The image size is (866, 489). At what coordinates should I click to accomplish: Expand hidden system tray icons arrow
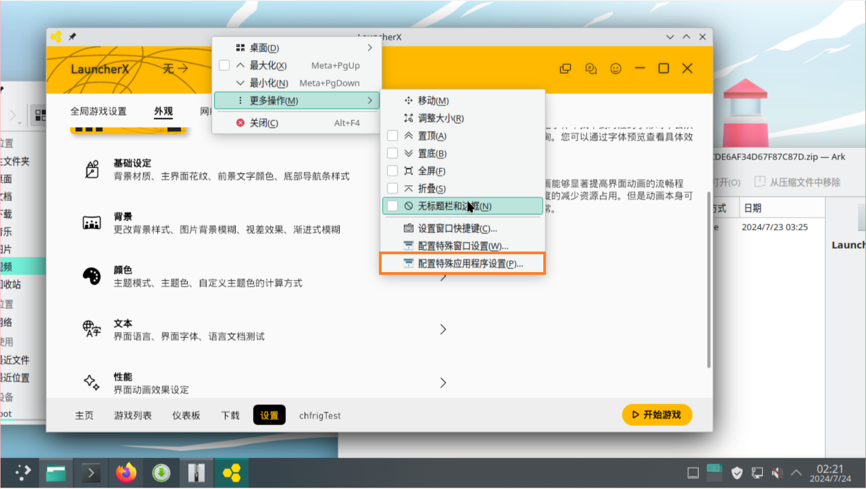tap(796, 473)
